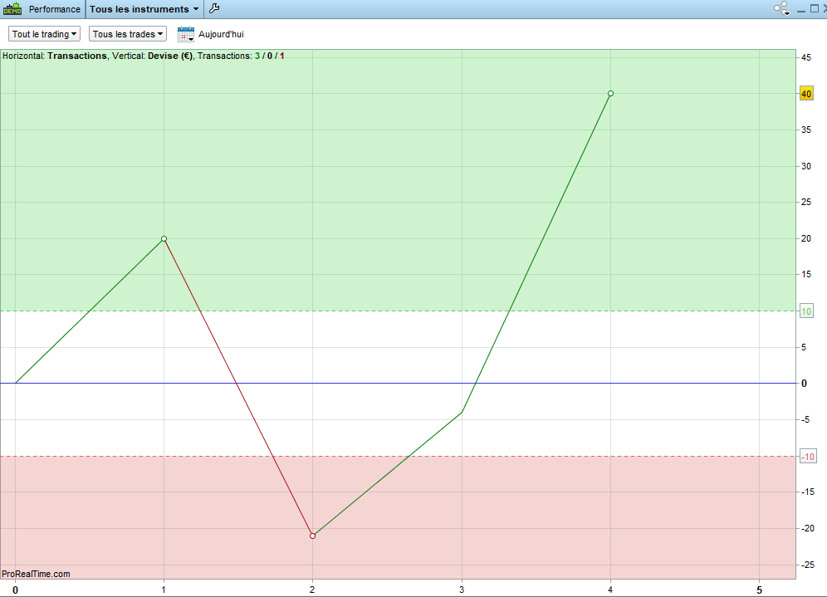Click the data point at transaction 4
Viewport: 827px width, 597px height.
coord(611,93)
